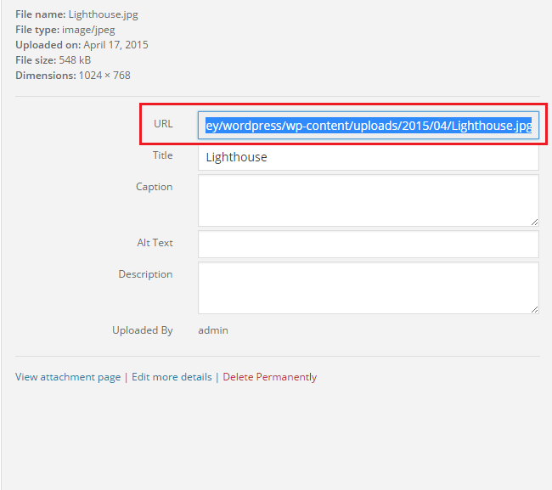
Task: Focus the Title field containing Lighthouse
Action: coord(369,157)
